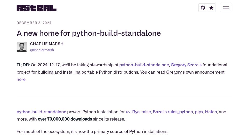Viewport: 249px width, 140px height.
Task: Click the 'DECEMBER 3, 2024' date
Action: [34, 23]
